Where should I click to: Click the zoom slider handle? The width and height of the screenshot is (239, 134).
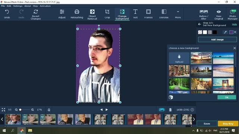tap(20, 110)
